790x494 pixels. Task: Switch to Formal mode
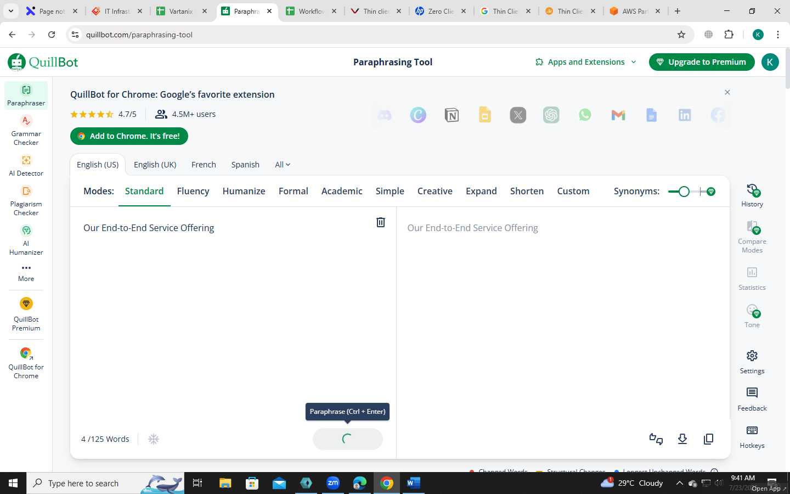(x=294, y=191)
